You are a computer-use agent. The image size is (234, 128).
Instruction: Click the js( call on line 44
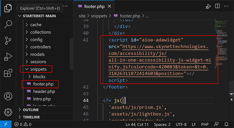pyautogui.click(x=118, y=100)
